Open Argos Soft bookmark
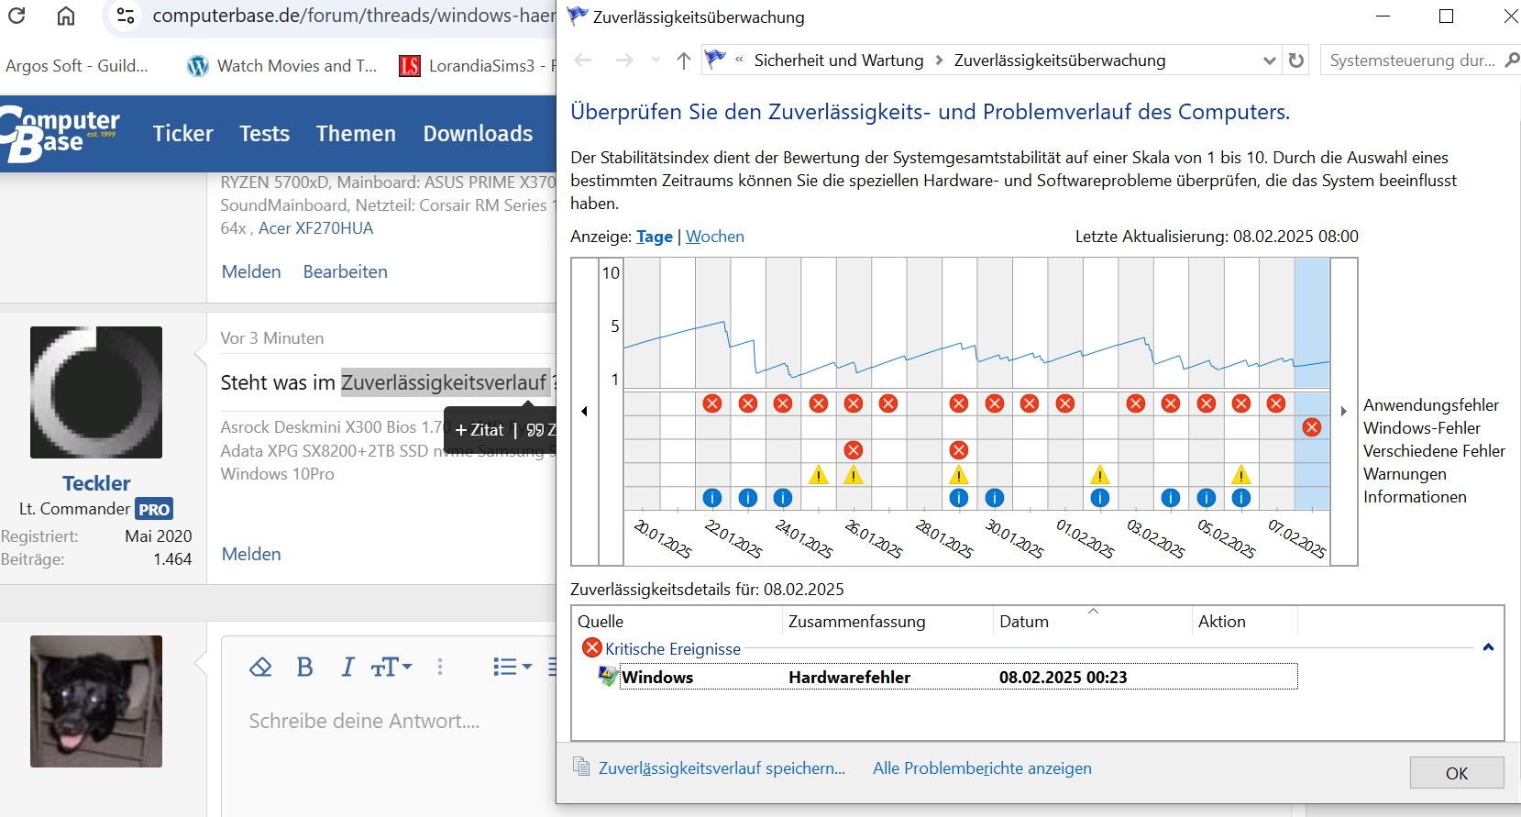Viewport: 1521px width, 817px height. [77, 66]
